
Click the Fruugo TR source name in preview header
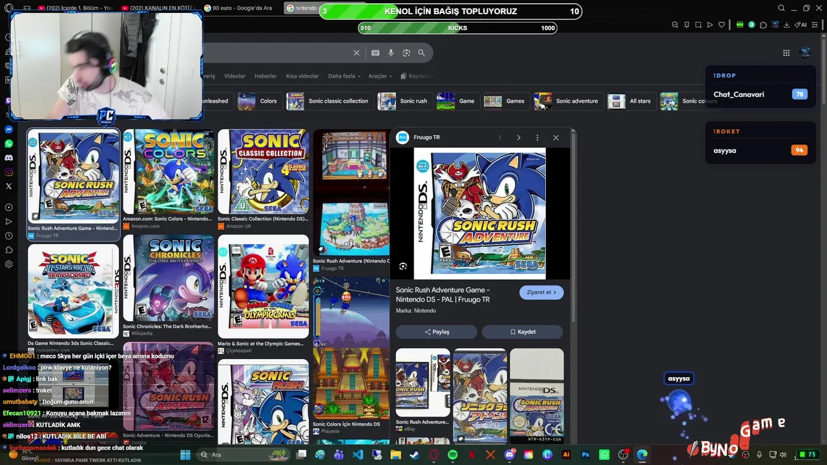pyautogui.click(x=426, y=138)
